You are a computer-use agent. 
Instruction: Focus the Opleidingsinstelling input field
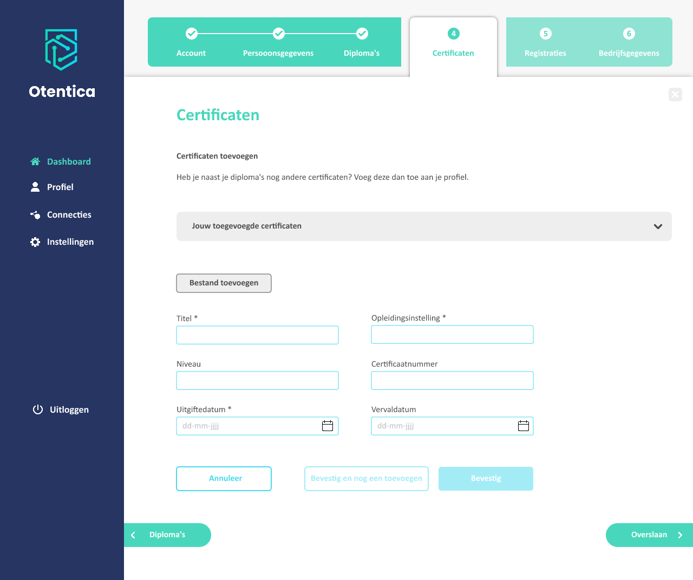point(452,335)
